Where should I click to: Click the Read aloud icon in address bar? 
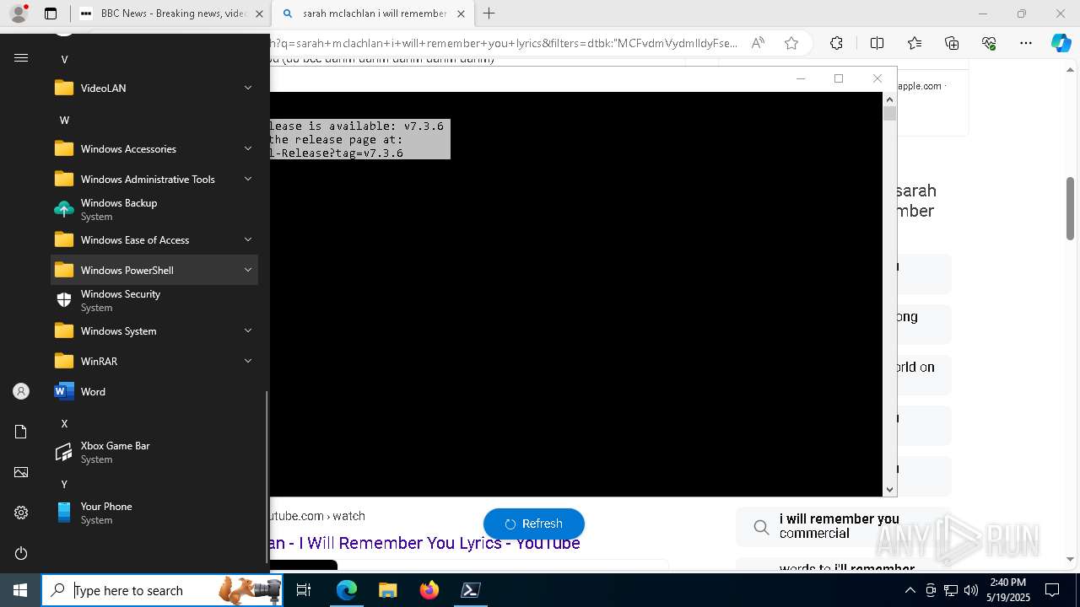(758, 43)
